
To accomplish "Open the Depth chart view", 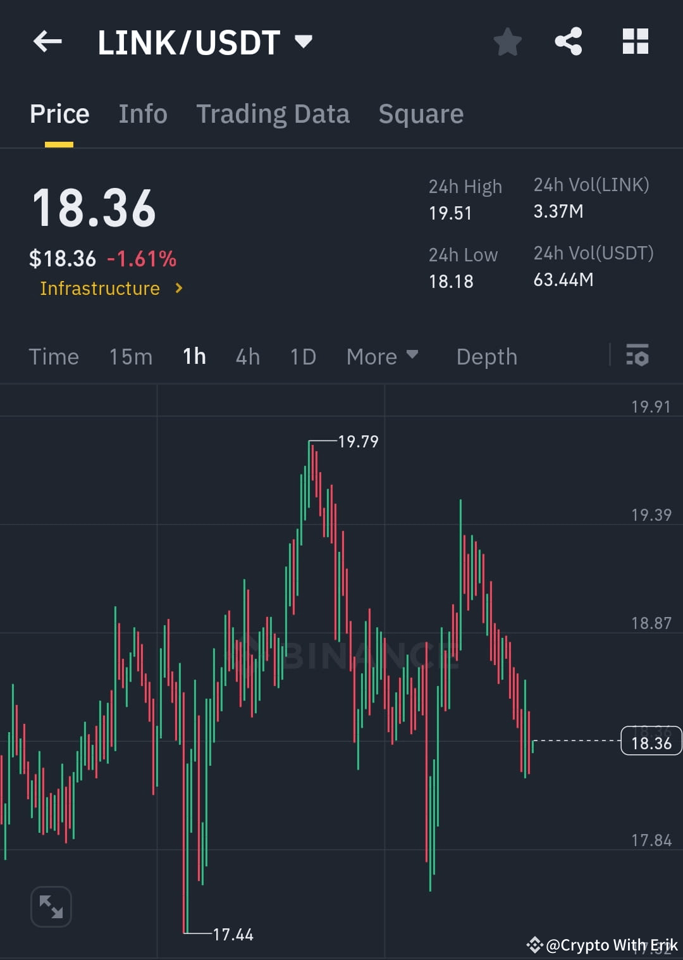I will click(486, 356).
